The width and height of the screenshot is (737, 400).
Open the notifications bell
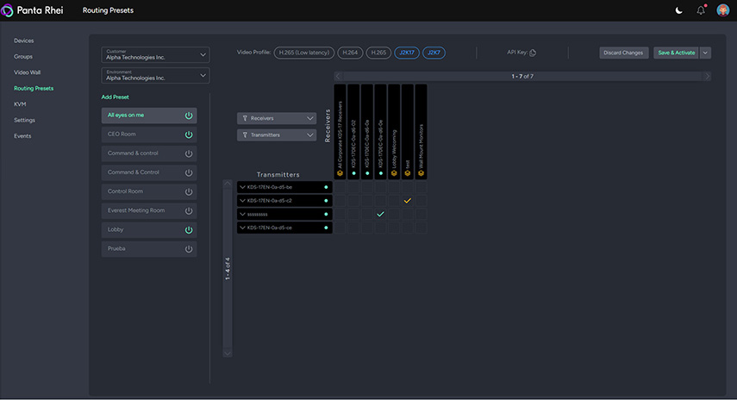tap(700, 10)
